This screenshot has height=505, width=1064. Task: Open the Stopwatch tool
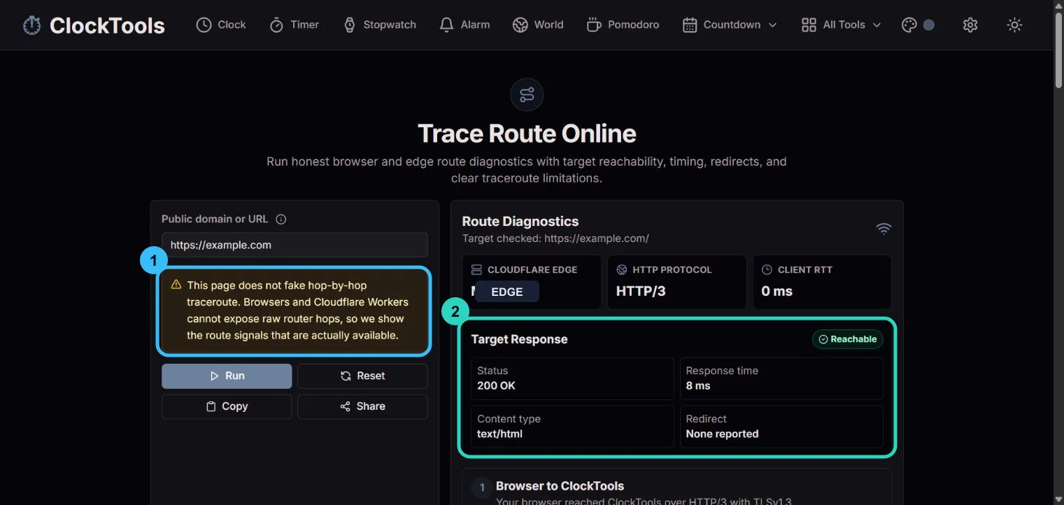(380, 24)
